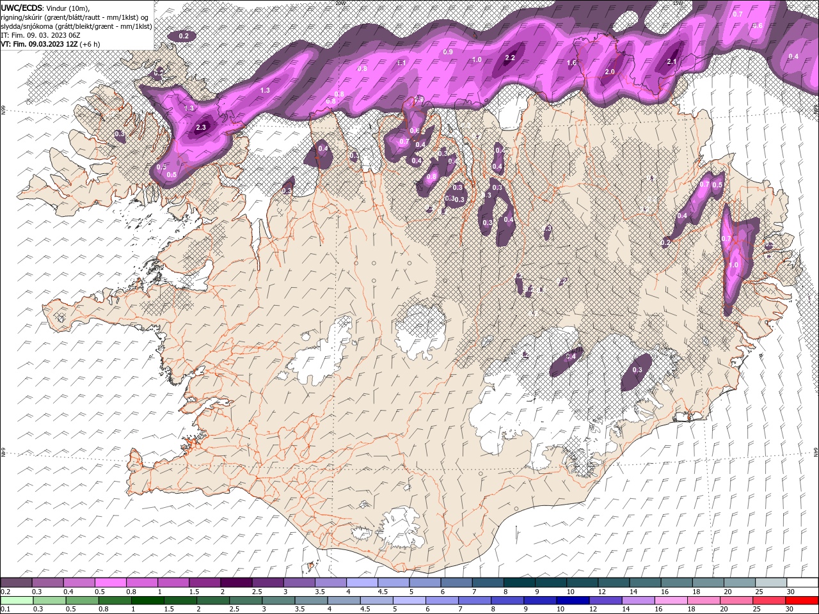Click the 2.3 snowfall maximum label
The image size is (819, 614).
click(x=201, y=127)
